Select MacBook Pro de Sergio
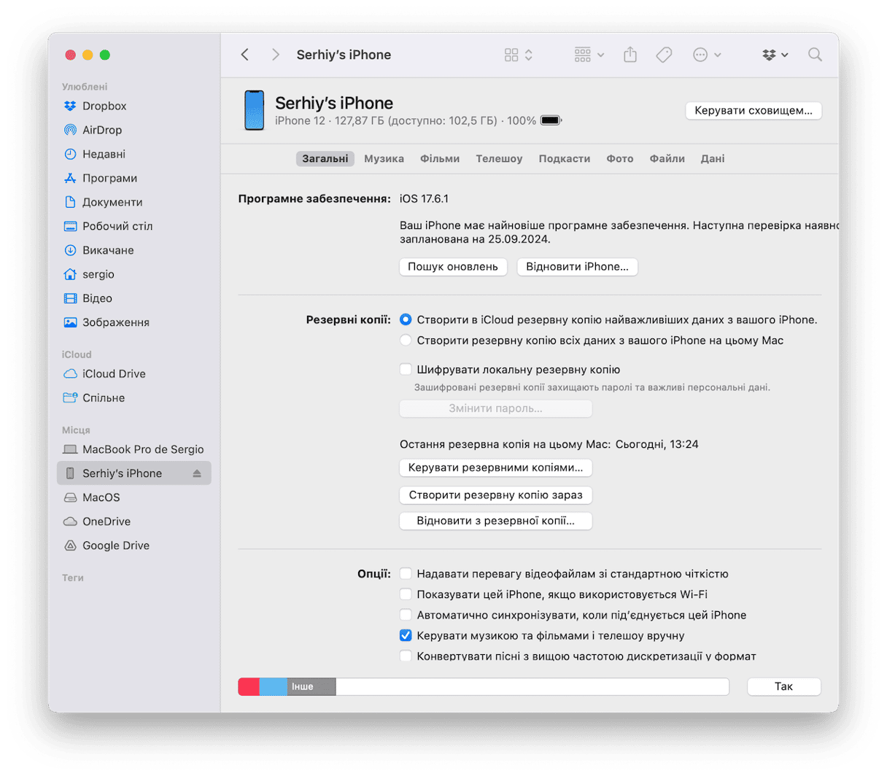Image resolution: width=887 pixels, height=776 pixels. coord(133,449)
